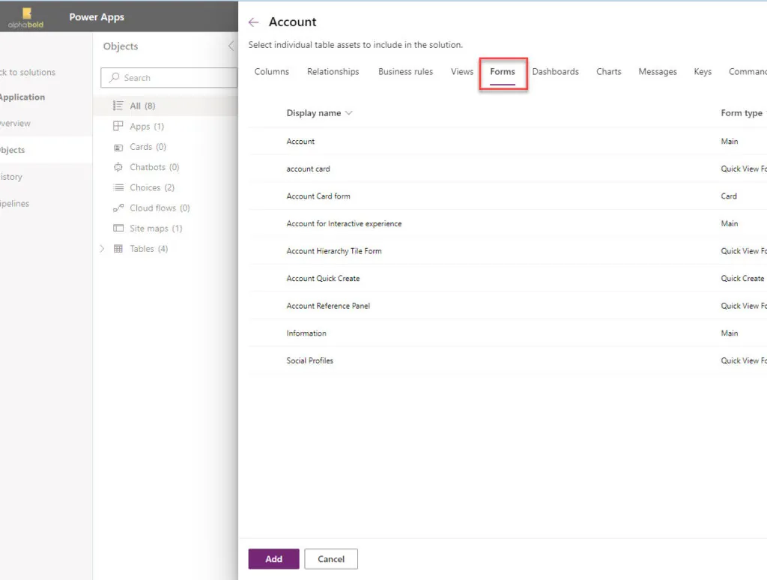The height and width of the screenshot is (580, 767).
Task: Switch to the Charts tab
Action: [x=608, y=71]
